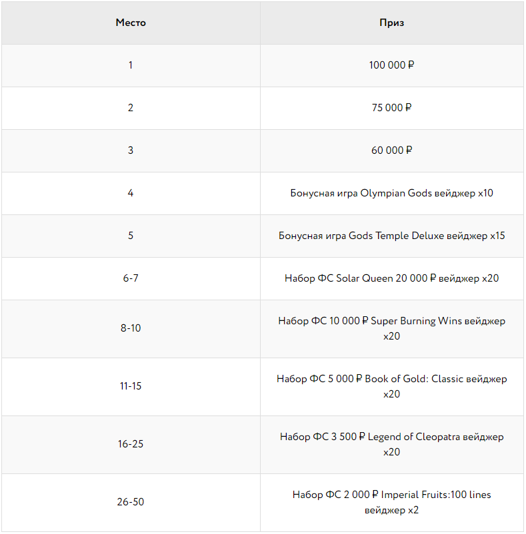The height and width of the screenshot is (534, 526).
Task: Select place number 4 cell
Action: (131, 193)
